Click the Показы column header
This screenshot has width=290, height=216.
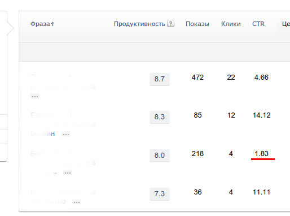tap(197, 24)
